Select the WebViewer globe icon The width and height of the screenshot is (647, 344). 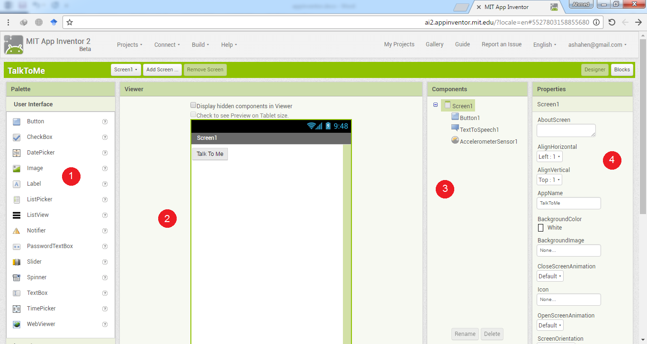tap(17, 324)
